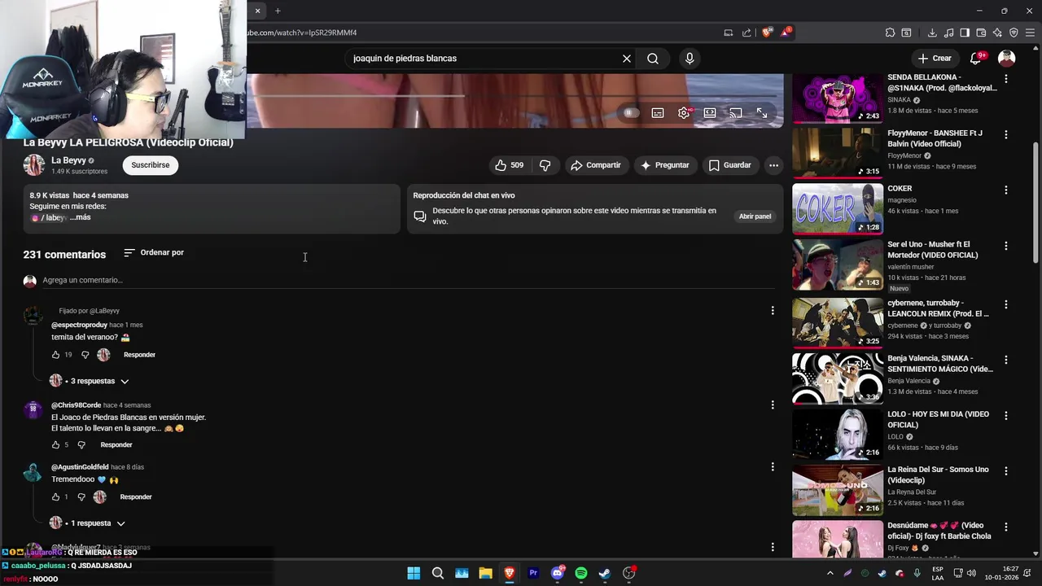Open the new browser tab plus button
The height and width of the screenshot is (586, 1042).
tap(278, 11)
